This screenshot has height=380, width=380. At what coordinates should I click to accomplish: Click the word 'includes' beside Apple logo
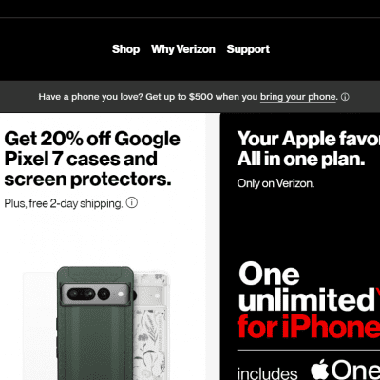pyautogui.click(x=267, y=373)
